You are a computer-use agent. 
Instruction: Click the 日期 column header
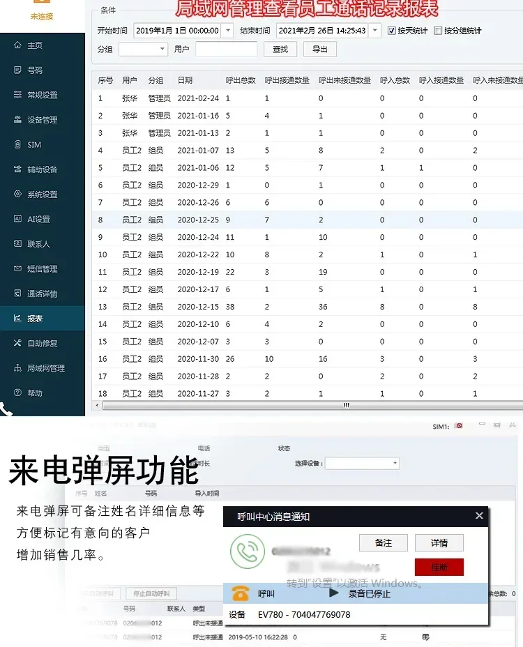coord(185,80)
